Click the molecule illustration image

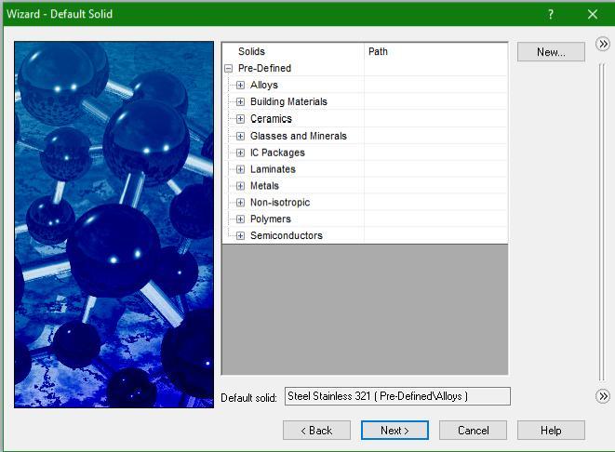(114, 225)
